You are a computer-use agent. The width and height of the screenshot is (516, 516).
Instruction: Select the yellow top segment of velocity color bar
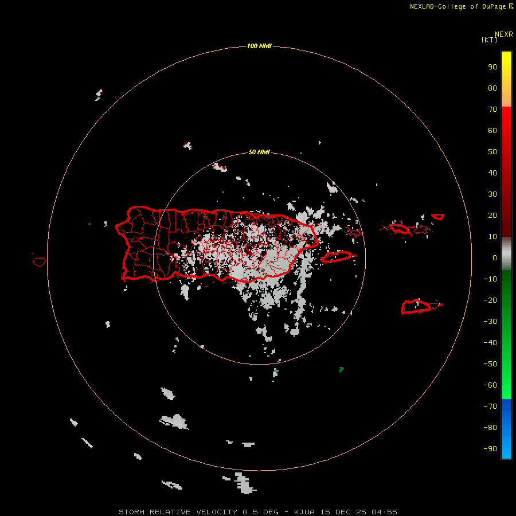click(x=506, y=79)
